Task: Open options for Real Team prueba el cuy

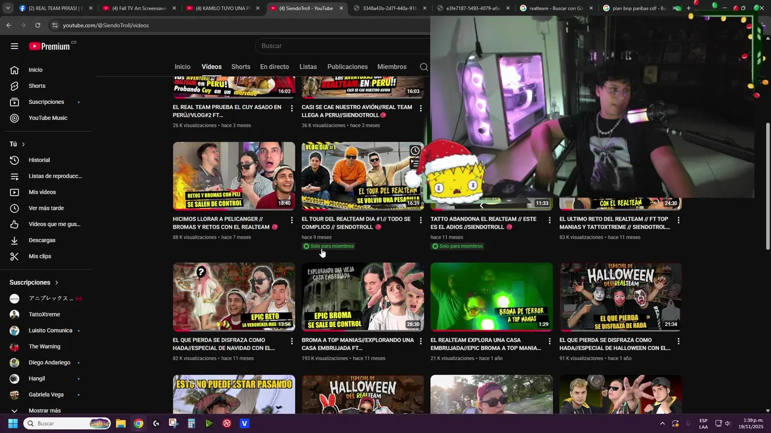Action: coord(292,108)
